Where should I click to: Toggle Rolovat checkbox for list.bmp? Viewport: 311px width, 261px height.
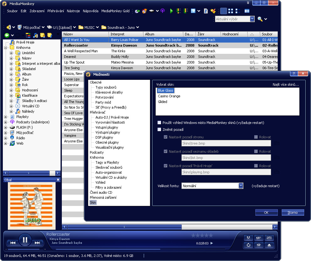point(256,151)
